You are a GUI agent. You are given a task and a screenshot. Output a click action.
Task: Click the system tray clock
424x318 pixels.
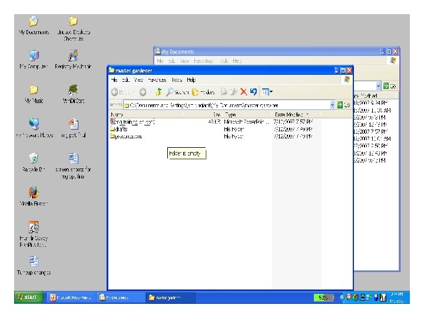pyautogui.click(x=397, y=297)
